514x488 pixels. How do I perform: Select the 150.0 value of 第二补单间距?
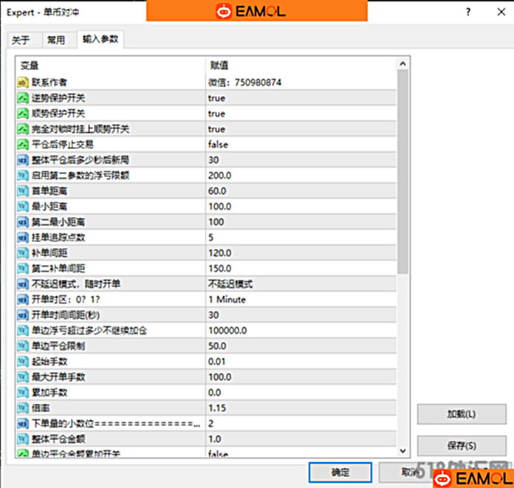(x=301, y=269)
